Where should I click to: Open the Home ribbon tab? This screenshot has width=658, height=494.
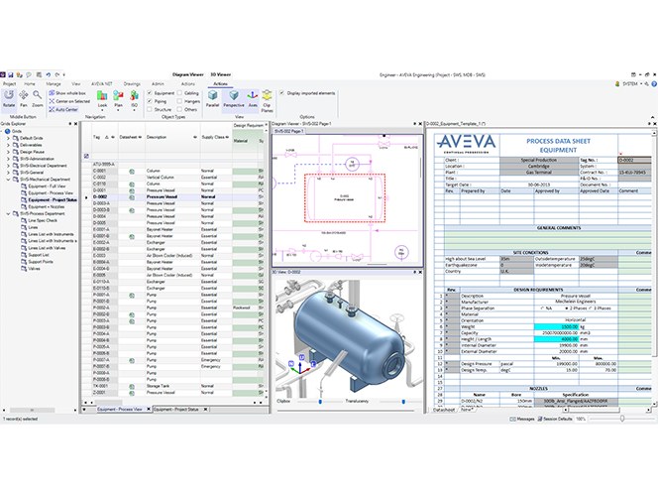[x=30, y=84]
